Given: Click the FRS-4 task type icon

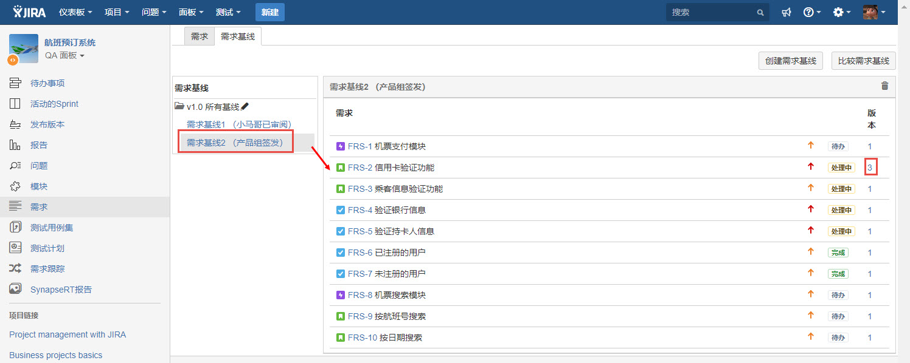Looking at the screenshot, I should click(x=341, y=210).
